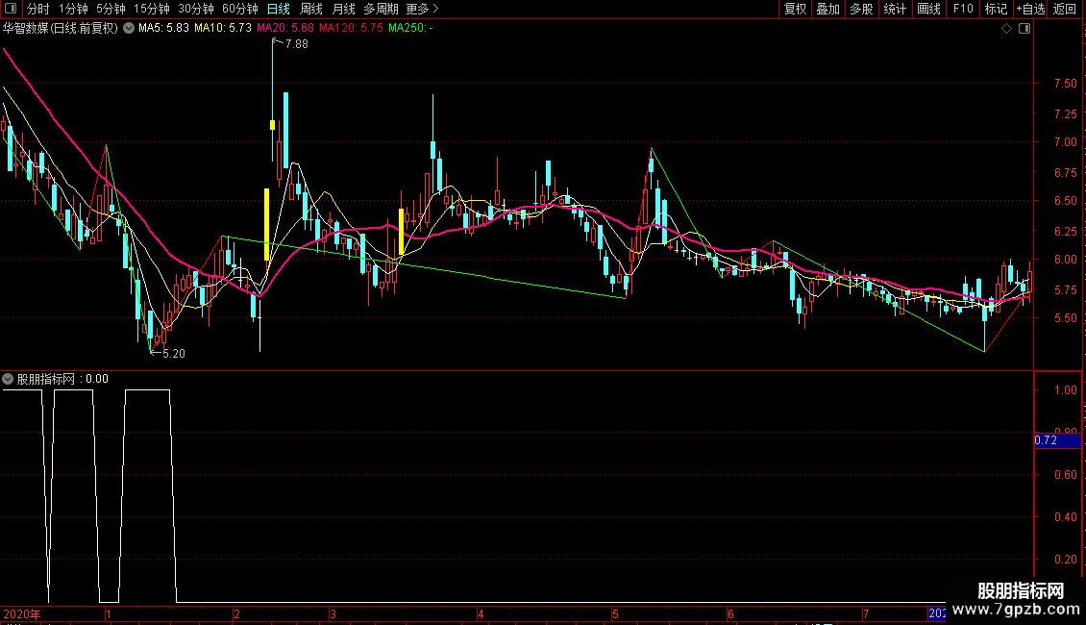The image size is (1086, 625).
Task: Click the 7.88 high price marker
Action: [296, 44]
